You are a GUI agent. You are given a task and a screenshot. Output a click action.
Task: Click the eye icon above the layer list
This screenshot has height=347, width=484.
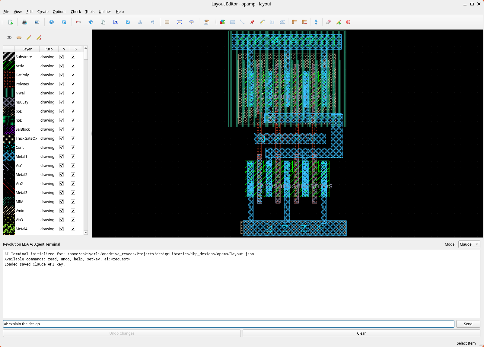pos(9,37)
